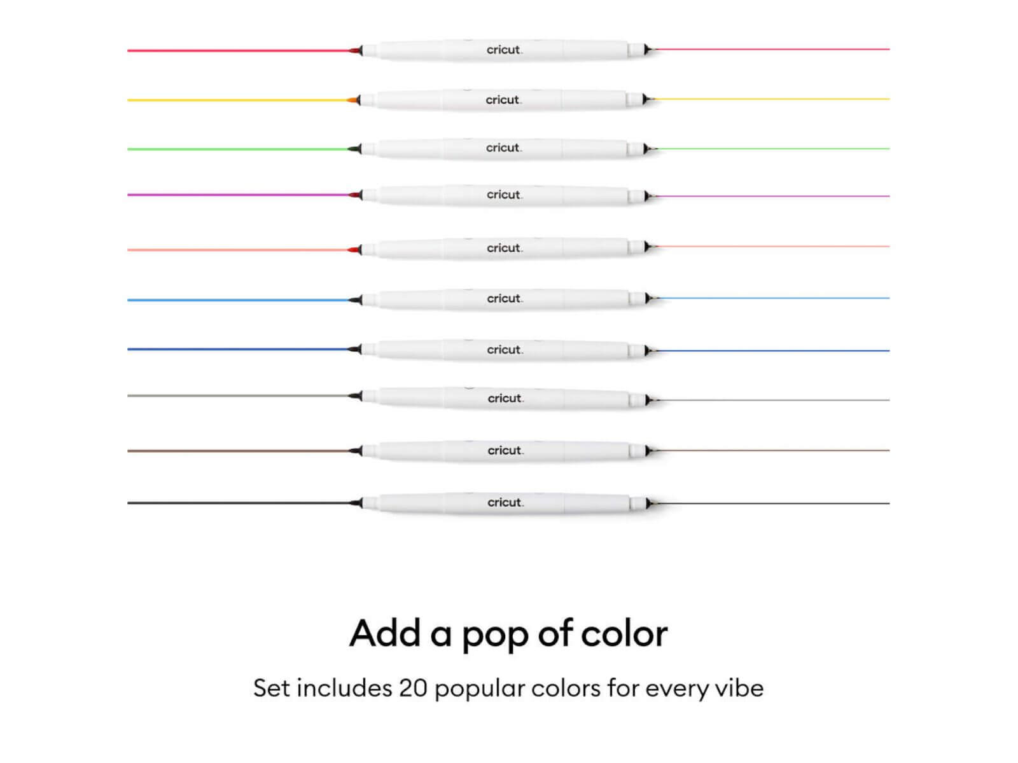Click the cricut logo on the black pen
Image resolution: width=1018 pixels, height=763 pixels.
pyautogui.click(x=505, y=502)
